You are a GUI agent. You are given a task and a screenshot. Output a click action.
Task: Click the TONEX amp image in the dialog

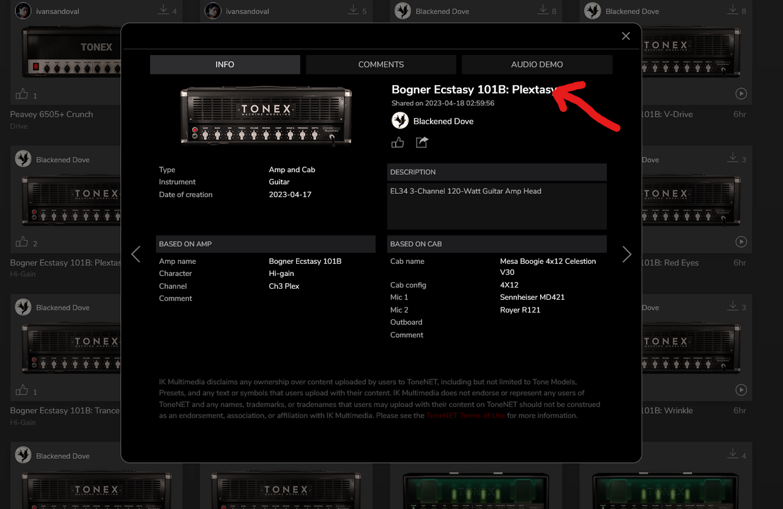[x=266, y=116]
